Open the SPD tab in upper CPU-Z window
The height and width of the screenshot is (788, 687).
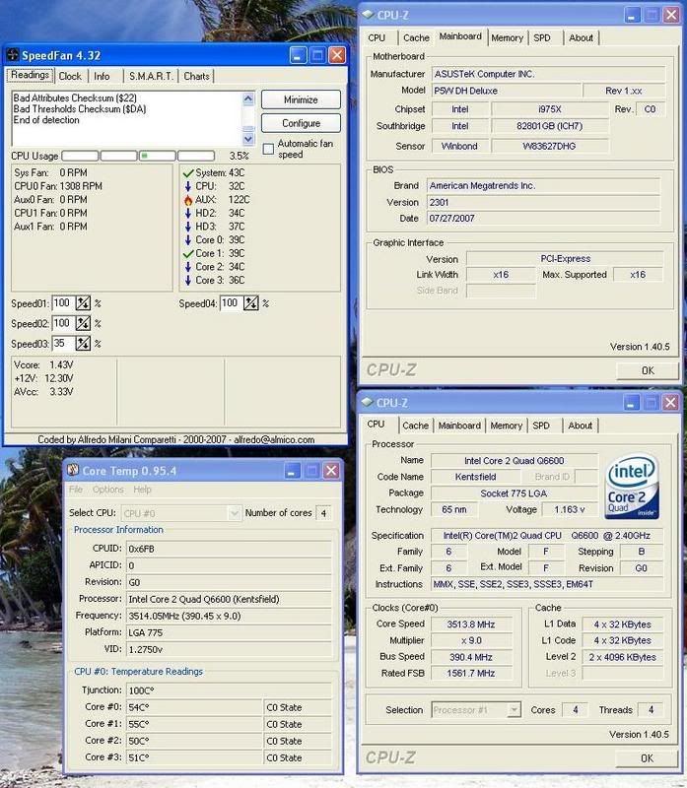click(542, 38)
